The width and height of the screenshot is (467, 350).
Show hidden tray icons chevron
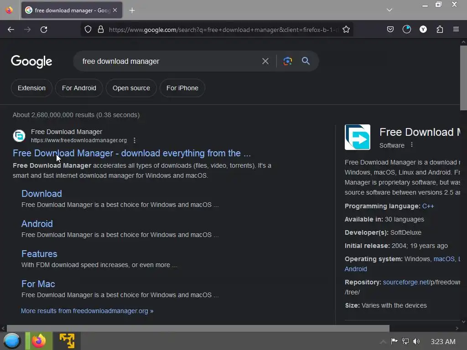(383, 342)
